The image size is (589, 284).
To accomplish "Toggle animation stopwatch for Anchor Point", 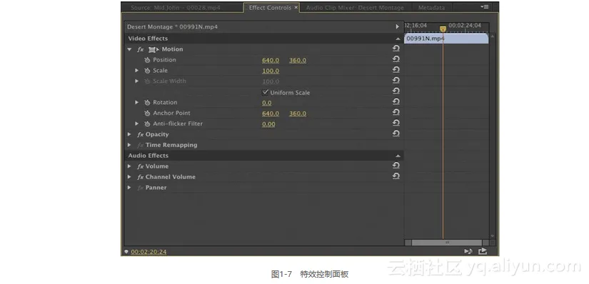I will [147, 113].
